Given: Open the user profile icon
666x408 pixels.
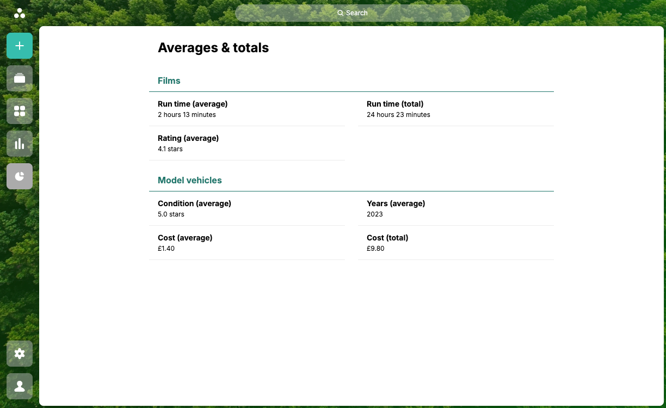Looking at the screenshot, I should coord(20,386).
